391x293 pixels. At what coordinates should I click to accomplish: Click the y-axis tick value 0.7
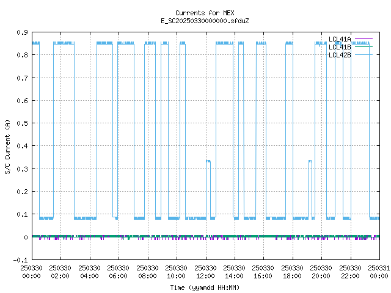pyautogui.click(x=22, y=78)
